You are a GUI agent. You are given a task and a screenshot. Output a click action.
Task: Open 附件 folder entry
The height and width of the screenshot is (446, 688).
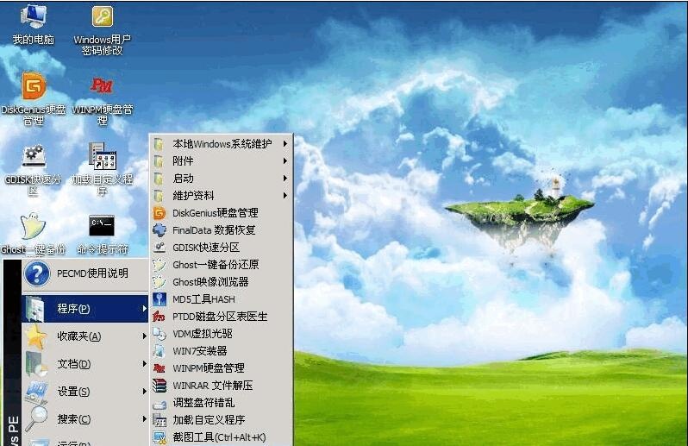pyautogui.click(x=221, y=161)
